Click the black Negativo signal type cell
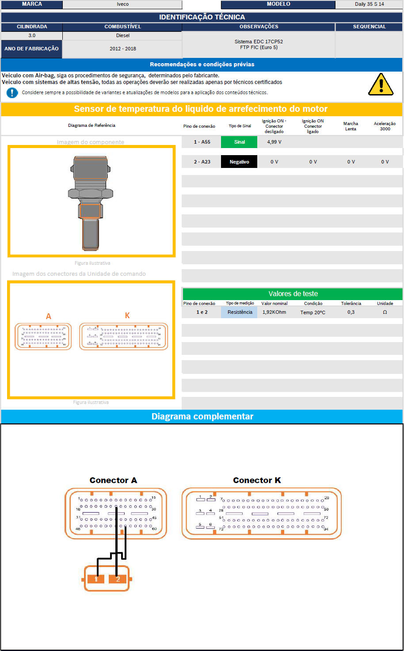 click(x=239, y=162)
